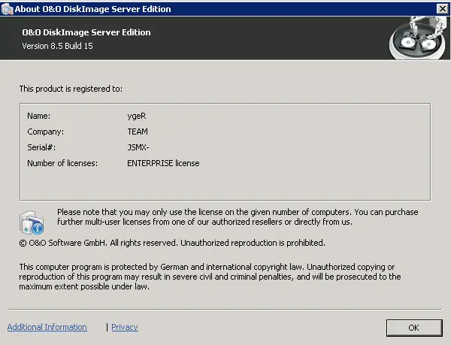The image size is (451, 345).
Task: Click the O&O Software GmbH copyright line
Action: [x=172, y=243]
